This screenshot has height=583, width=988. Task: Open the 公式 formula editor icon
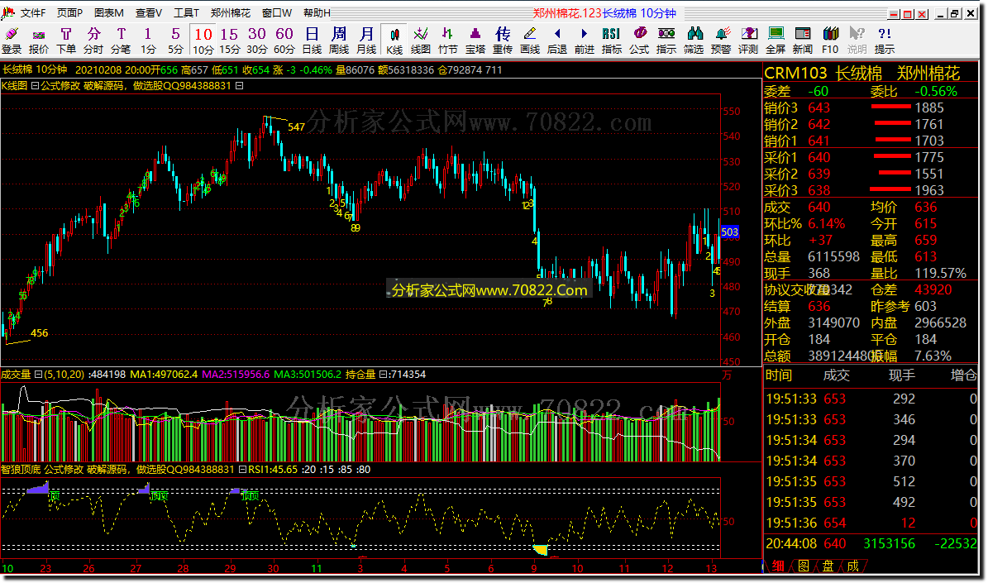click(x=639, y=41)
